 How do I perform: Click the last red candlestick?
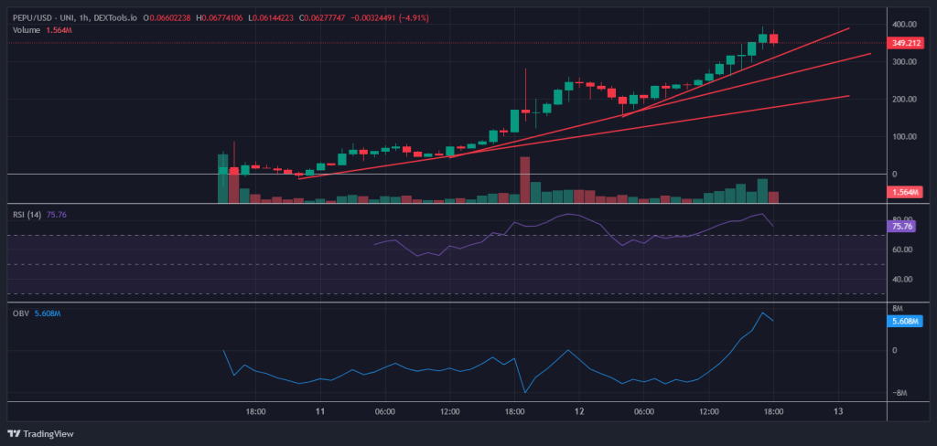click(x=773, y=38)
